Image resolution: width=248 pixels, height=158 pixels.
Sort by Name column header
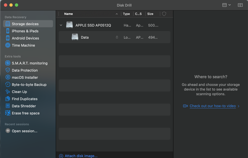[68, 14]
